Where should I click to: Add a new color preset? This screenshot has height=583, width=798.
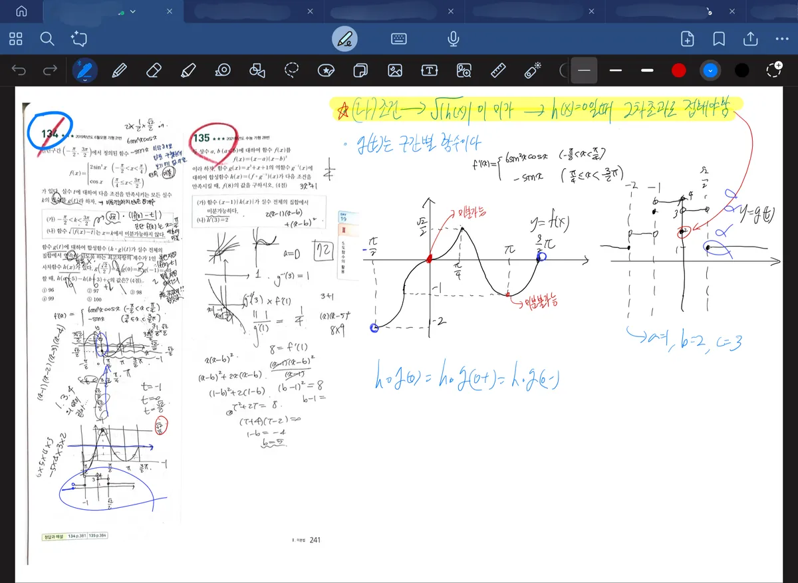tap(773, 69)
